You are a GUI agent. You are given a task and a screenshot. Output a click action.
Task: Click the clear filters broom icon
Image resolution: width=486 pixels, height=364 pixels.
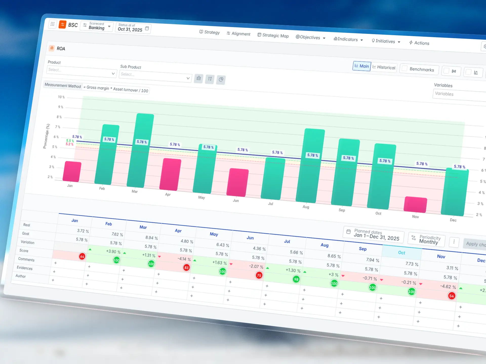[199, 78]
